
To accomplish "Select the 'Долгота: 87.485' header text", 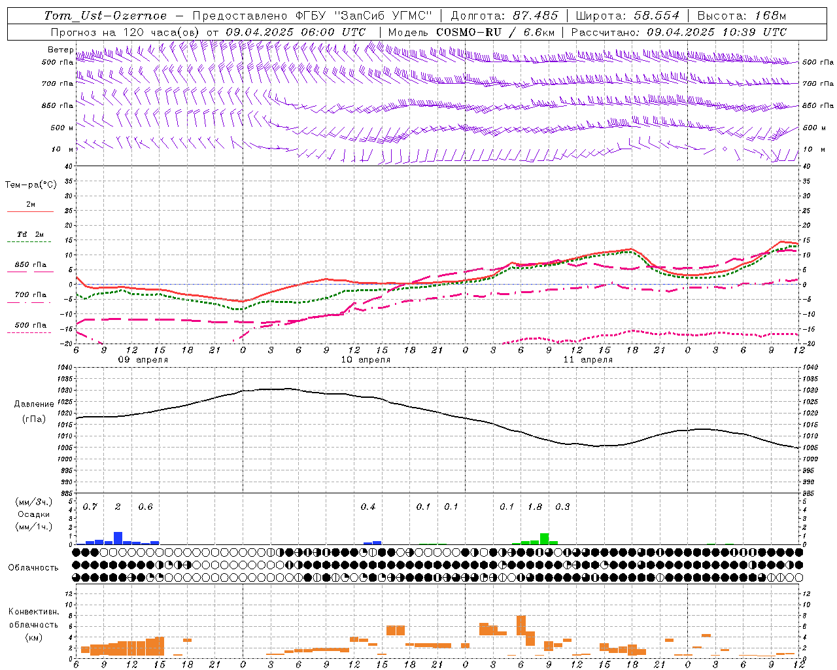I will pos(505,16).
